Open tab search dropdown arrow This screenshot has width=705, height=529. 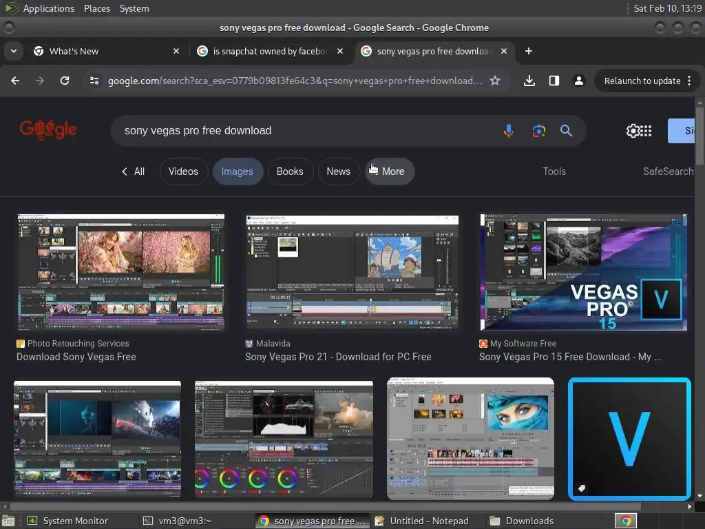point(14,51)
